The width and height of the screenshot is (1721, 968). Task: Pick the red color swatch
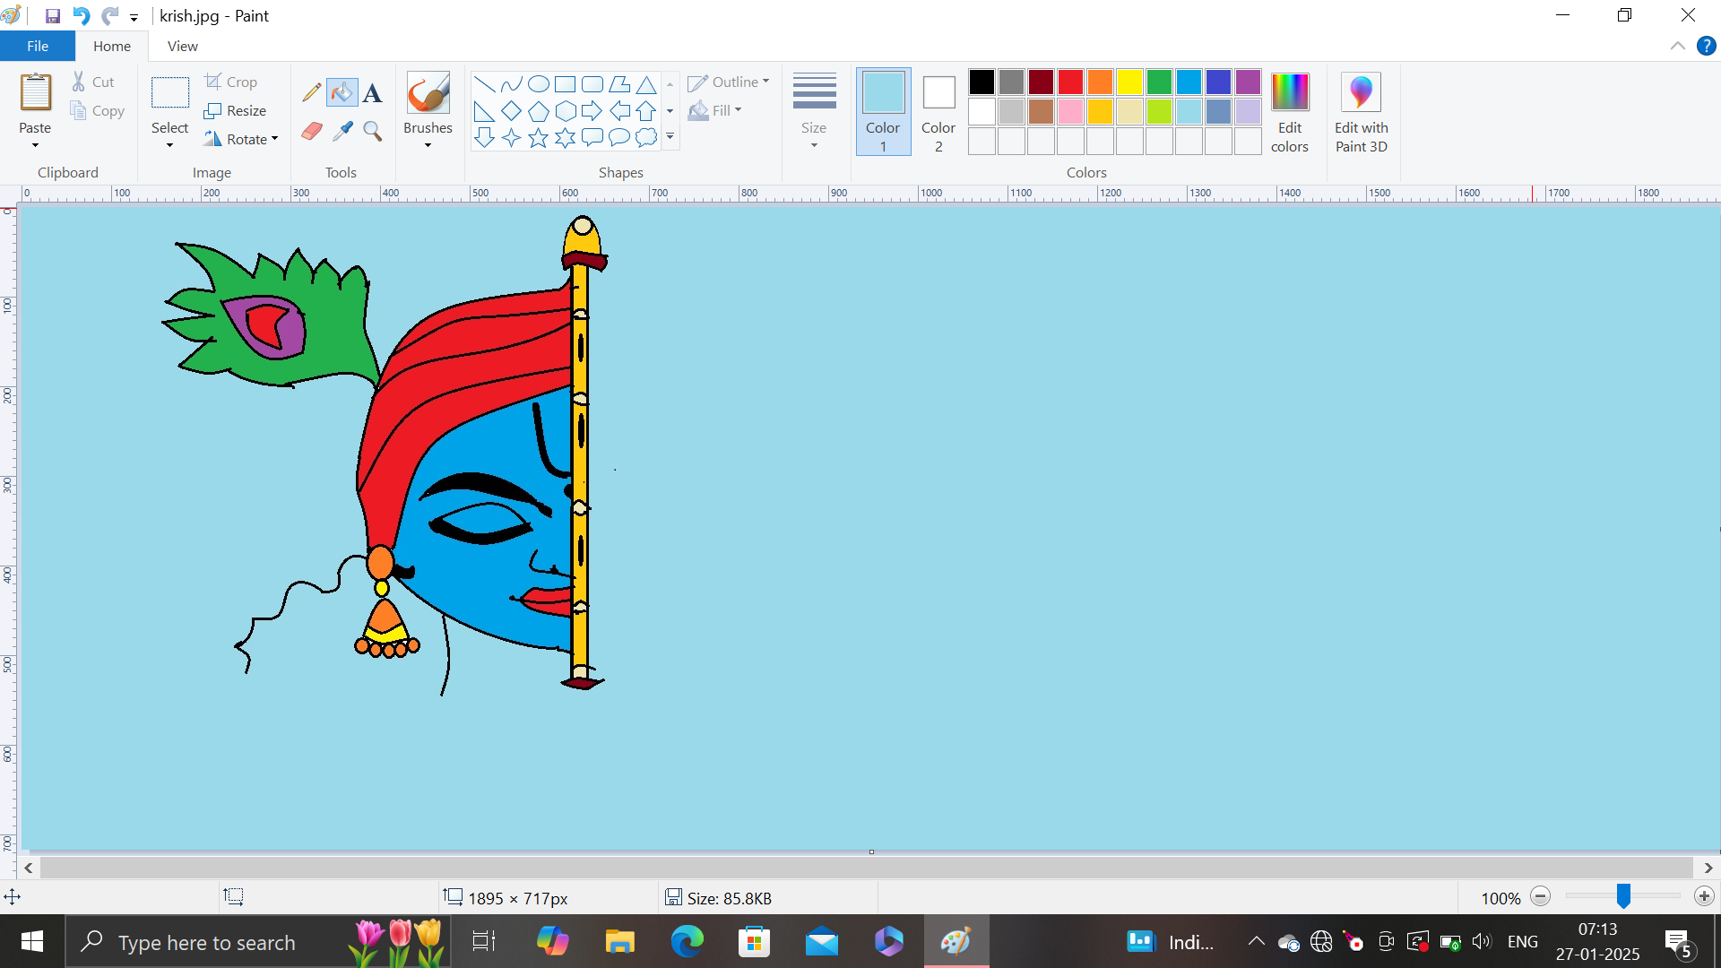tap(1070, 82)
